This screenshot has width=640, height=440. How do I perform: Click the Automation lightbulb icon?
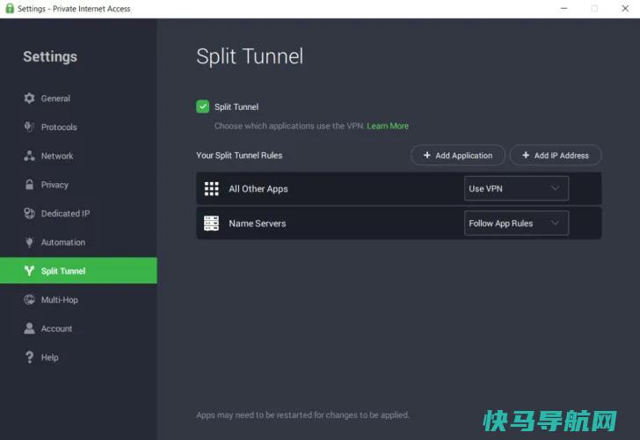click(x=29, y=242)
